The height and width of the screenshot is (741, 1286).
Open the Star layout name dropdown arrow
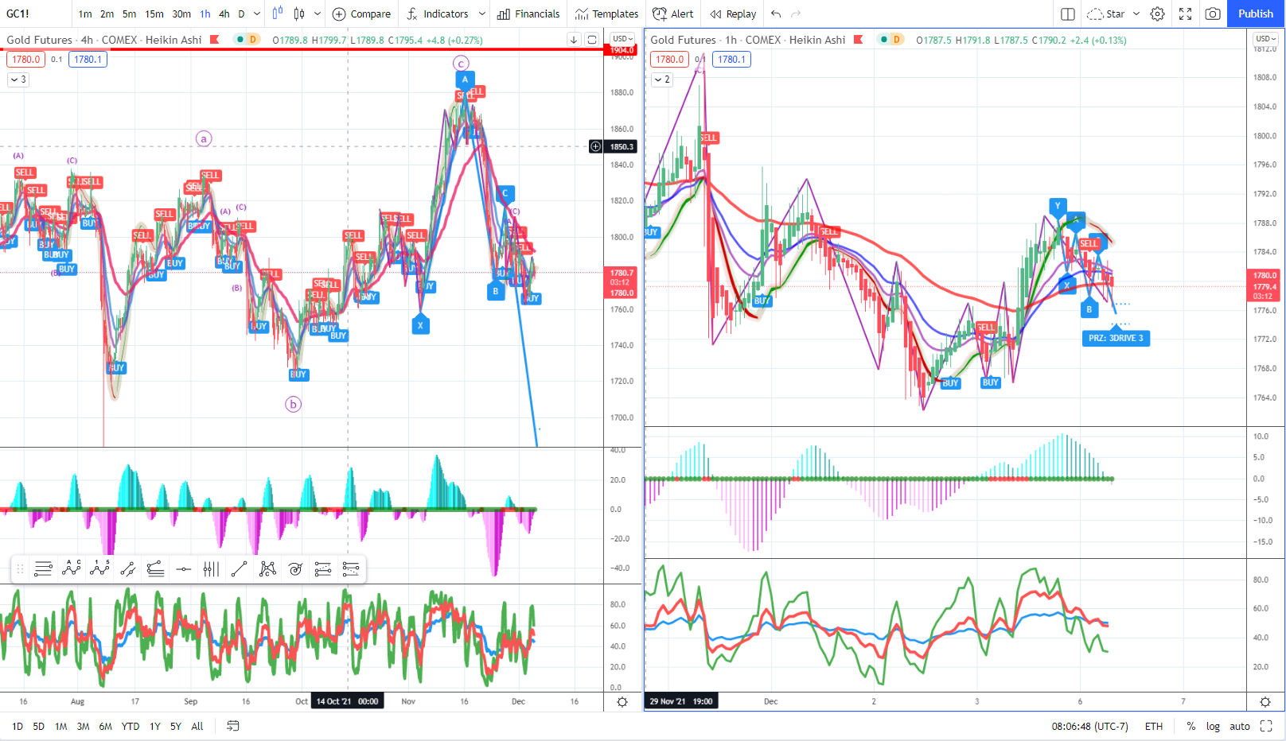[x=1136, y=14]
